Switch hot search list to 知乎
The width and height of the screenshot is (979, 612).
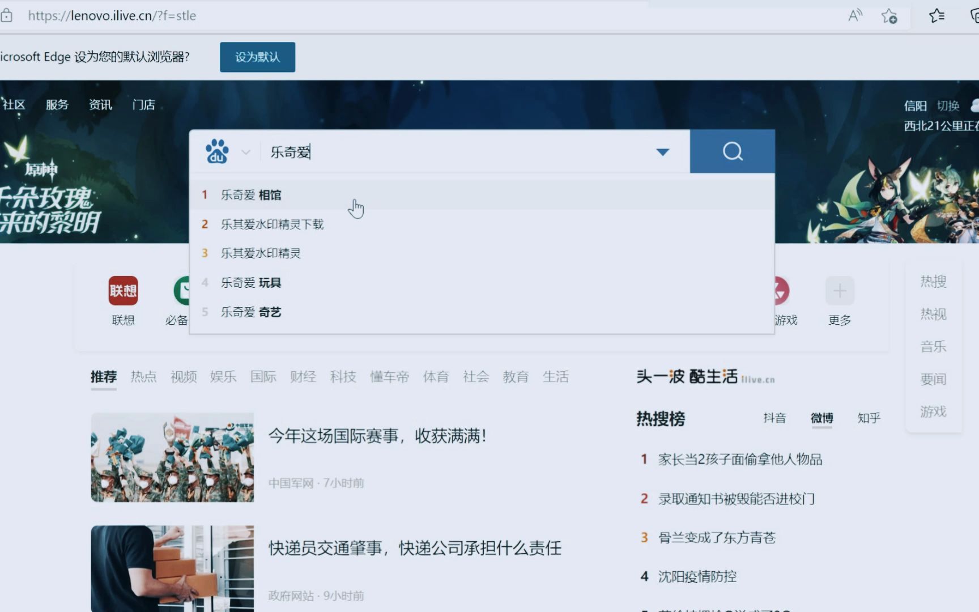pos(869,418)
